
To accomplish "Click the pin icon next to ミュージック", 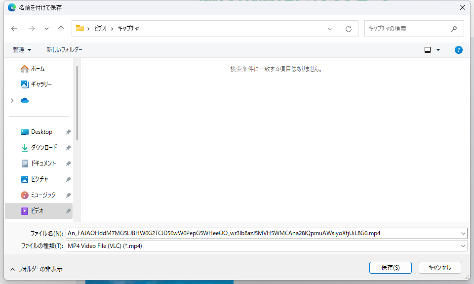I will 68,195.
